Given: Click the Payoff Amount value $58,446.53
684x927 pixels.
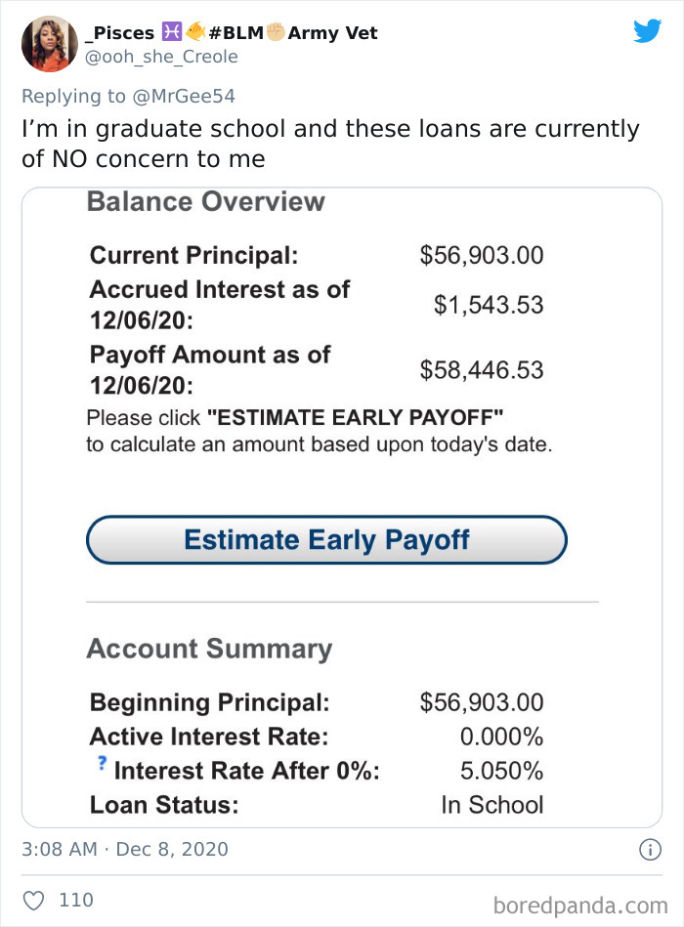Looking at the screenshot, I should tap(481, 369).
